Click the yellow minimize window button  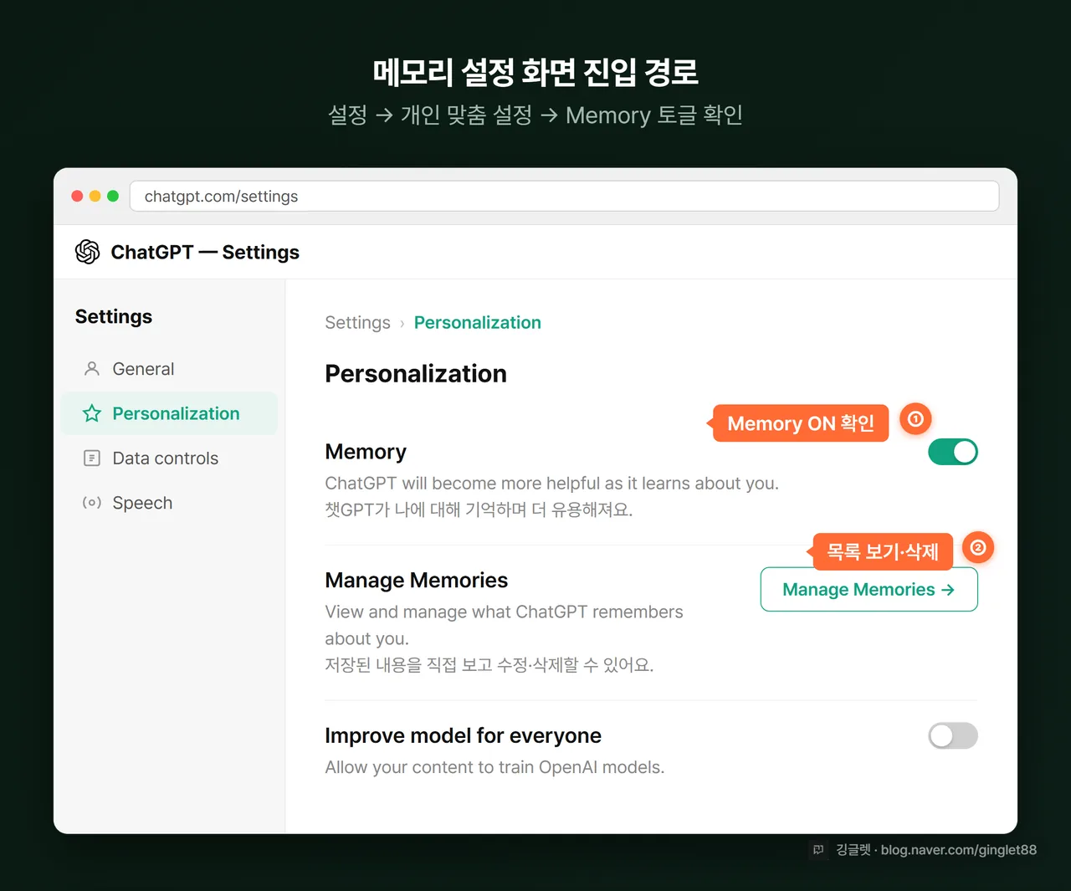pos(95,196)
